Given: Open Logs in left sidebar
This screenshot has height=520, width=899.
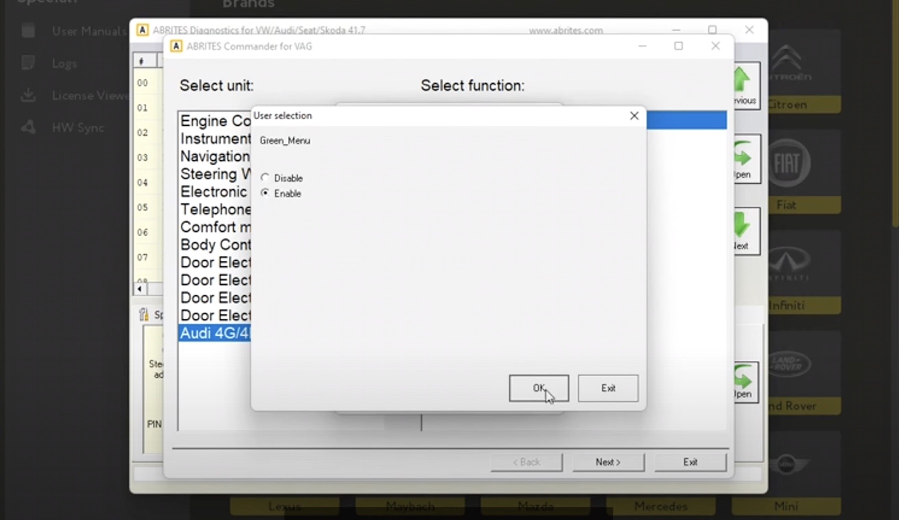Looking at the screenshot, I should click(x=49, y=64).
